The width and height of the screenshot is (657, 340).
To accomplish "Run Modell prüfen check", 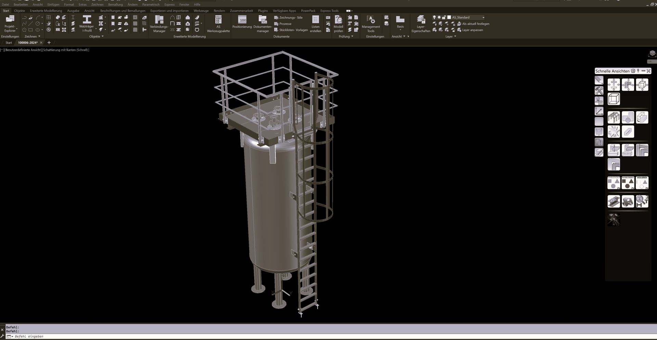I will 338,23.
